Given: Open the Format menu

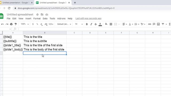Looking at the screenshot, I should click(37, 18).
